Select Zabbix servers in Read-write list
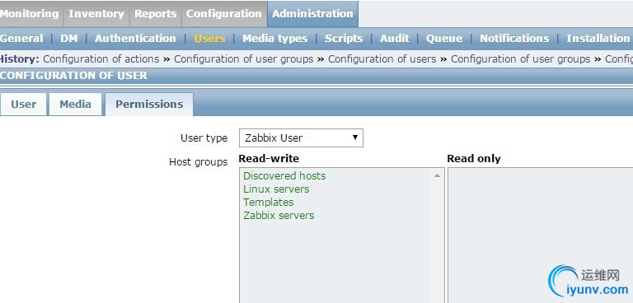 click(279, 216)
